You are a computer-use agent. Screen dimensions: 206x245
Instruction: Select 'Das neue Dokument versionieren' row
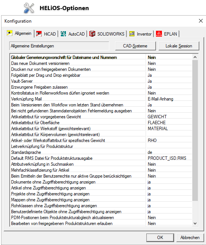pos(101,63)
